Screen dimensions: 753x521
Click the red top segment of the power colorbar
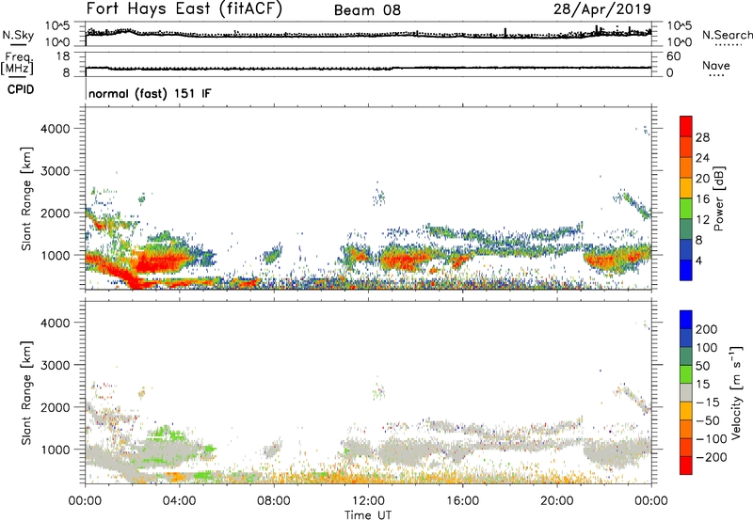point(686,126)
